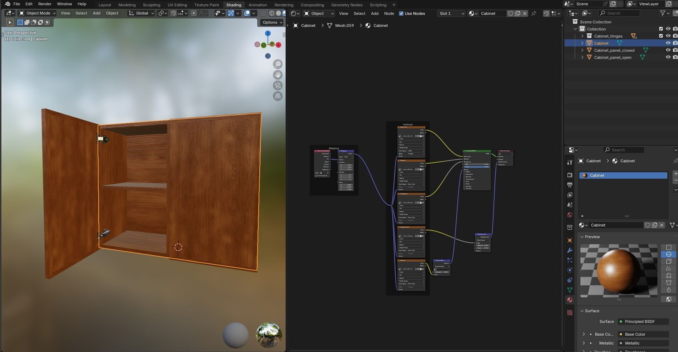678x352 pixels.
Task: Open the Object Constraints properties tab
Action: coord(570,280)
